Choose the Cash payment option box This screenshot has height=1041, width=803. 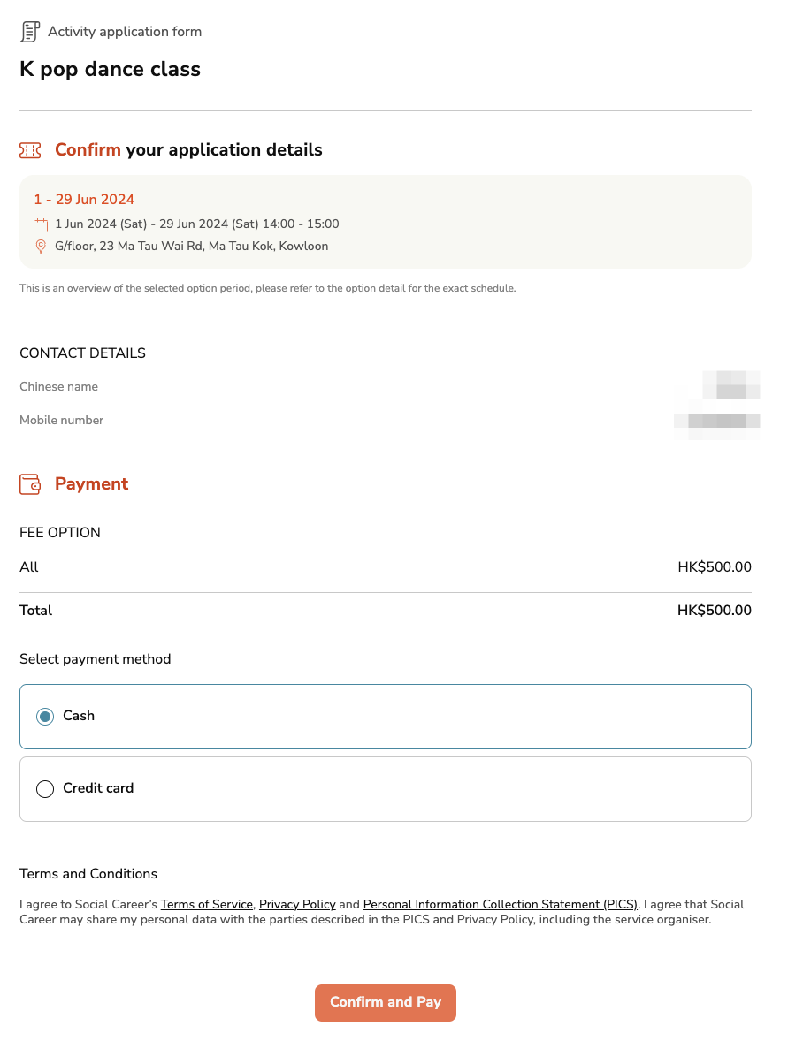point(386,717)
